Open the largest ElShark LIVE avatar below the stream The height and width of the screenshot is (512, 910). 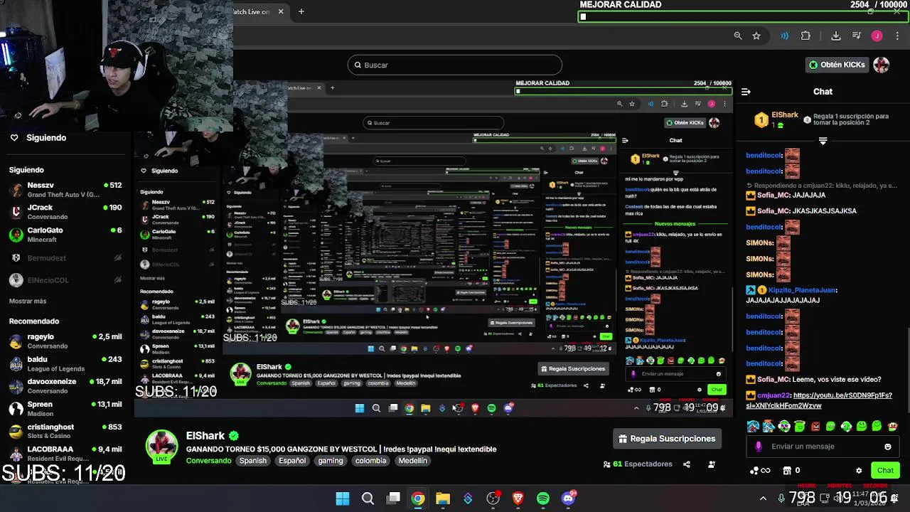point(161,447)
